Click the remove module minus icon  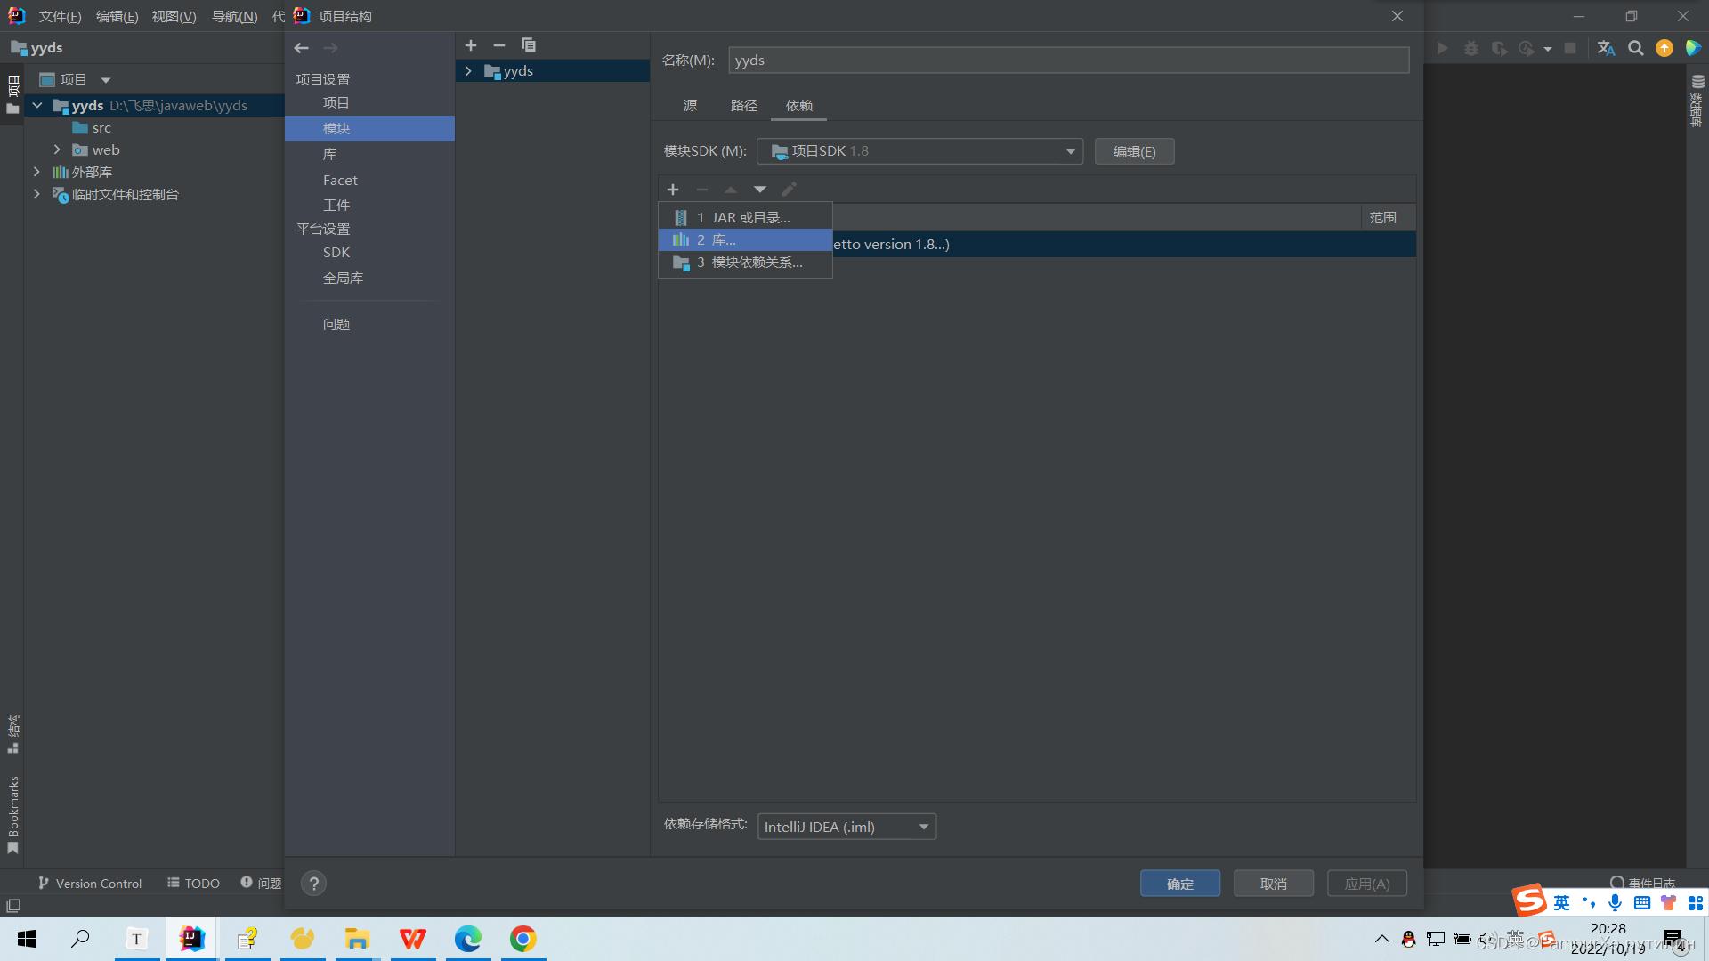tap(499, 45)
